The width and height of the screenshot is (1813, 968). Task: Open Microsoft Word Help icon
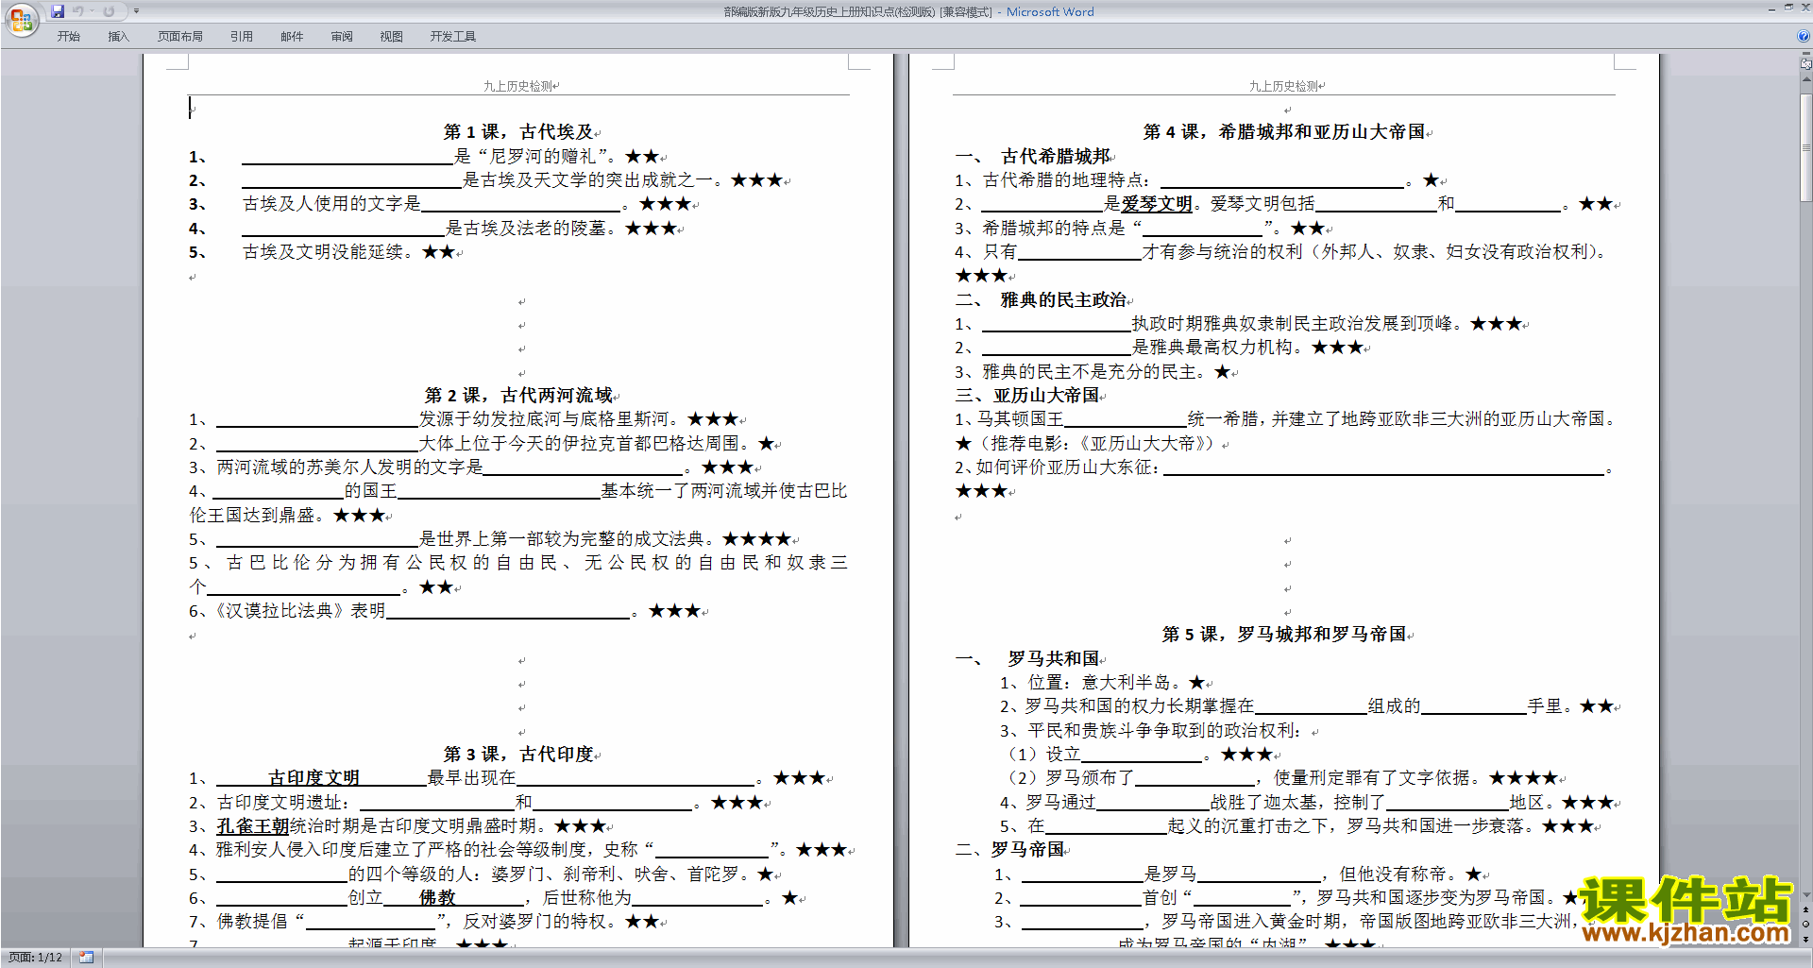coord(1804,36)
